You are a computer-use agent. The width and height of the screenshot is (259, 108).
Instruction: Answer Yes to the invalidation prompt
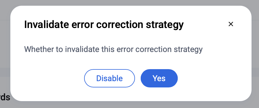click(159, 78)
